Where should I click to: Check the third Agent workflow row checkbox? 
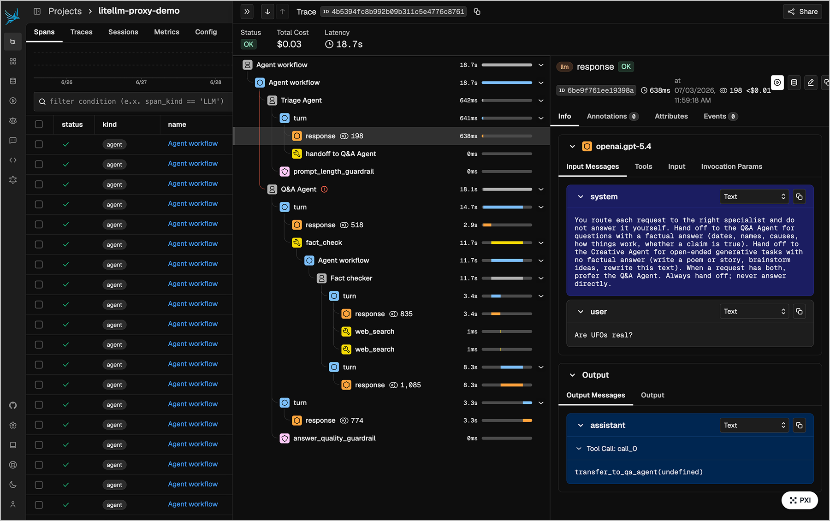click(39, 184)
